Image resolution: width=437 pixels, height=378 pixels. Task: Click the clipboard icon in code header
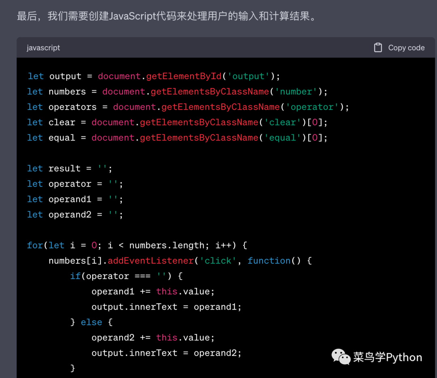pos(378,48)
